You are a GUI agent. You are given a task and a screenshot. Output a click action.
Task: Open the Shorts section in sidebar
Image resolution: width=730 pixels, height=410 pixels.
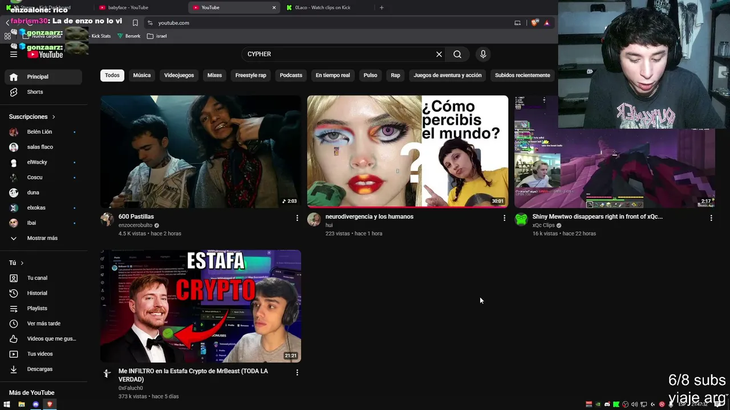(x=43, y=92)
